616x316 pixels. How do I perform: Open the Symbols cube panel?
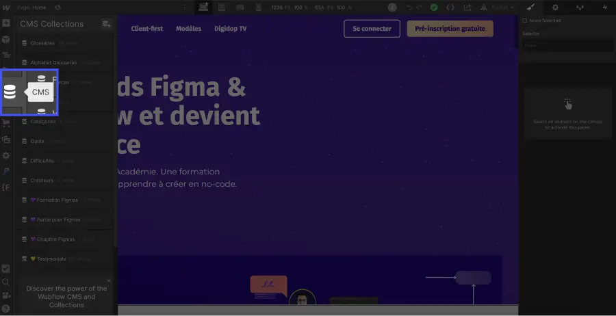(6, 39)
